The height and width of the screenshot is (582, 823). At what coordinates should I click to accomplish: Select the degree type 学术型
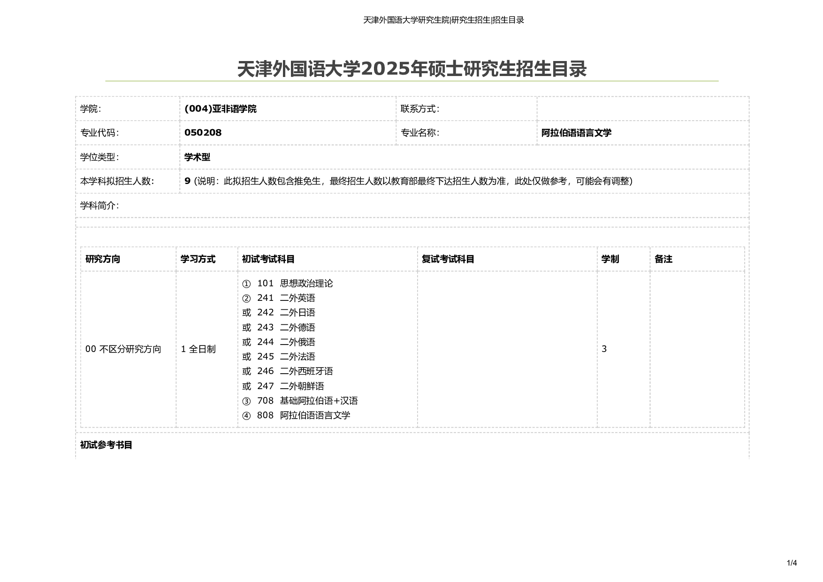(197, 157)
